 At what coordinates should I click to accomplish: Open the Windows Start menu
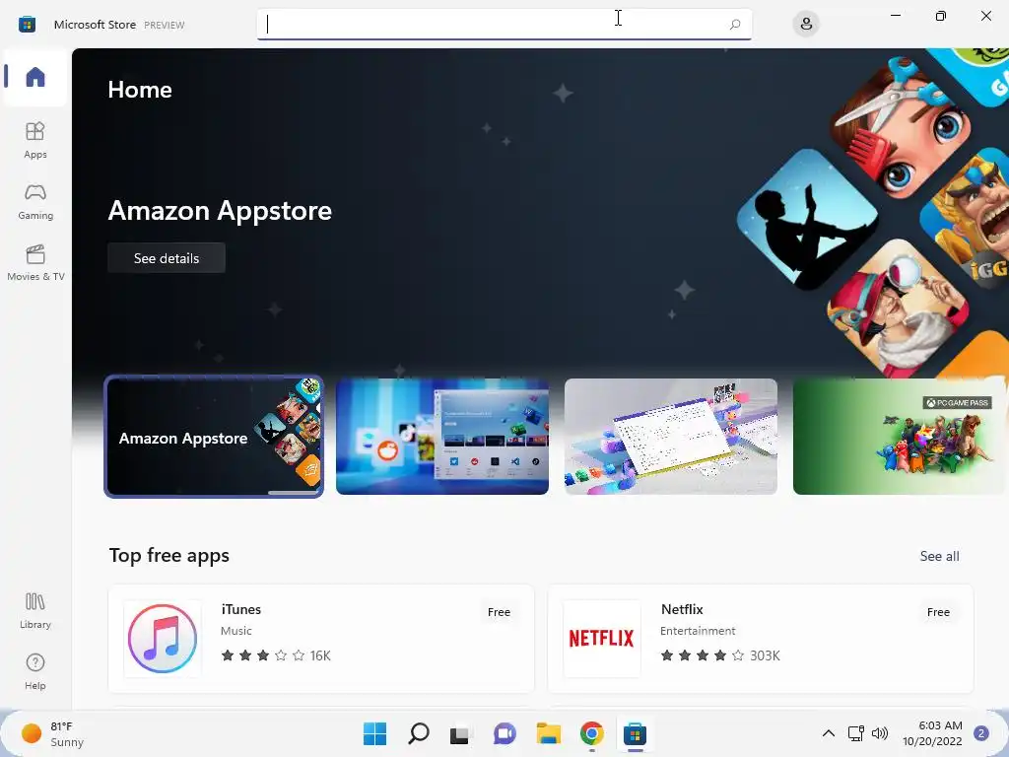(374, 733)
